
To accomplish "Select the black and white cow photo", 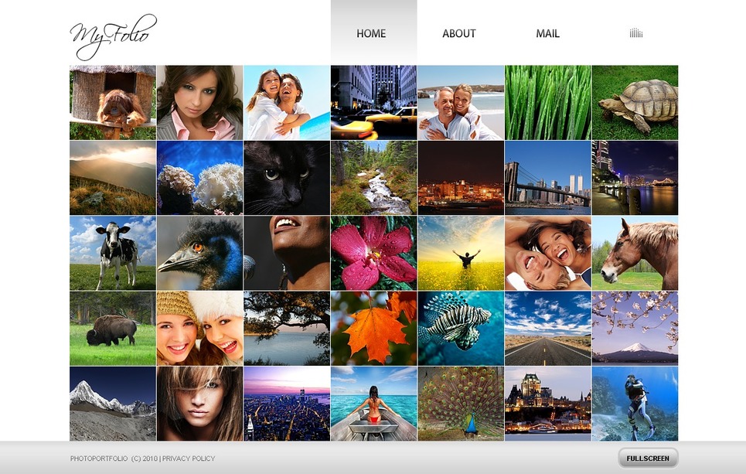I will point(113,253).
